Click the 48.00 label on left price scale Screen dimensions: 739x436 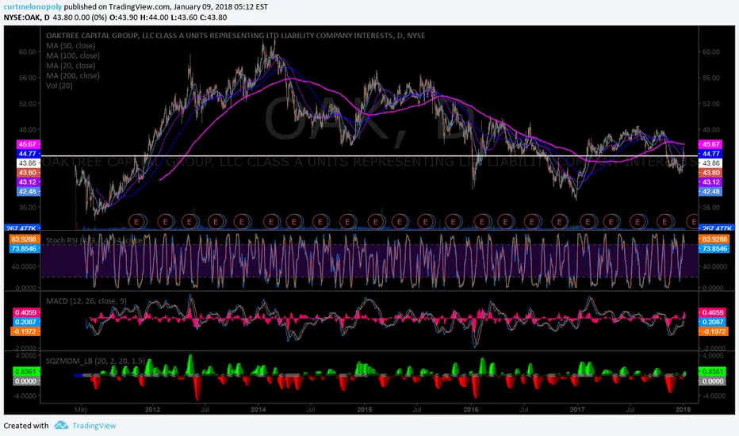click(27, 130)
